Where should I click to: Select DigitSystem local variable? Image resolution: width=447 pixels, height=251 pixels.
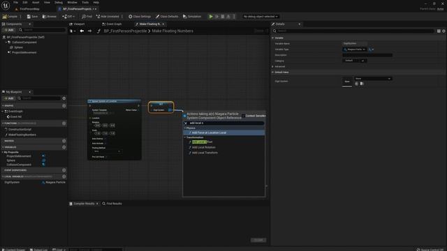point(12,182)
